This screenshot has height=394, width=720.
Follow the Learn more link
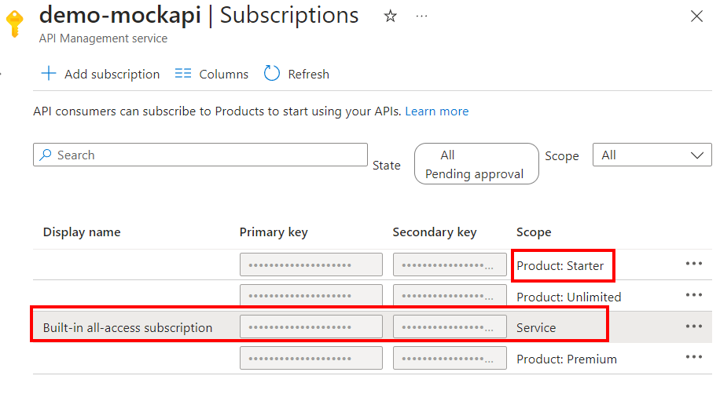tap(437, 111)
